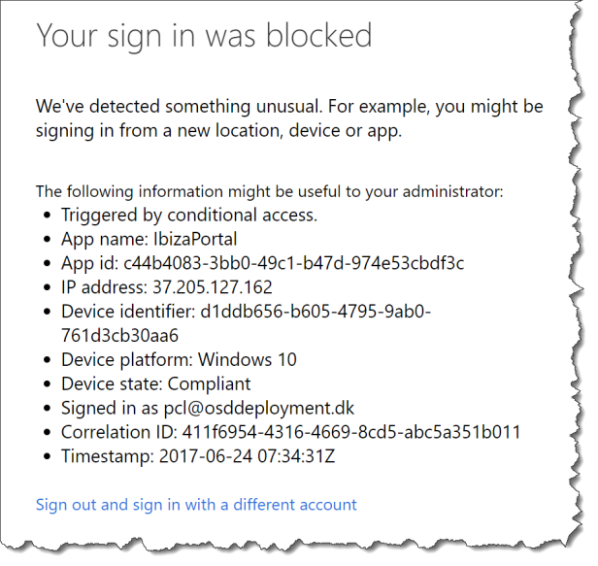Click the 'signing in from a new location' line

tap(219, 131)
